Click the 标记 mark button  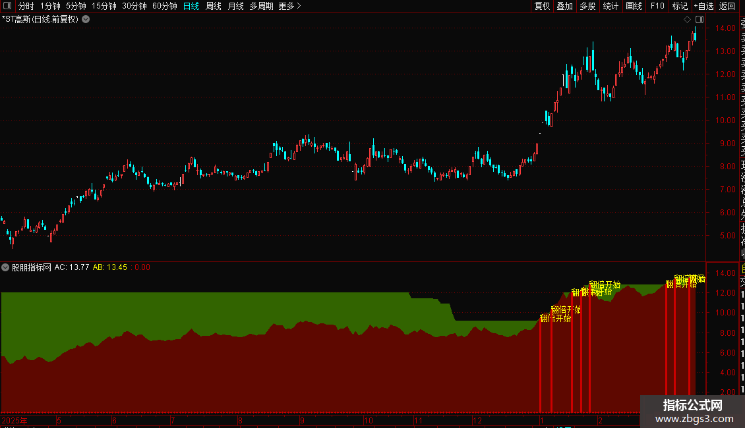coord(680,6)
